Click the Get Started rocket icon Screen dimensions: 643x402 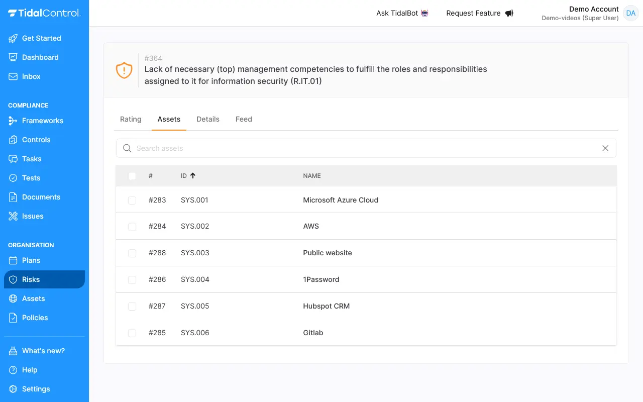tap(13, 38)
